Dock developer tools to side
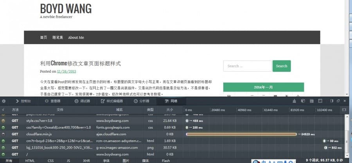 (x=332, y=101)
